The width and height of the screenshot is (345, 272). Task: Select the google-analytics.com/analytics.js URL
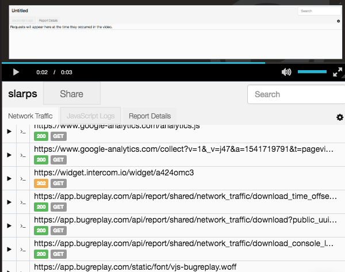117,127
